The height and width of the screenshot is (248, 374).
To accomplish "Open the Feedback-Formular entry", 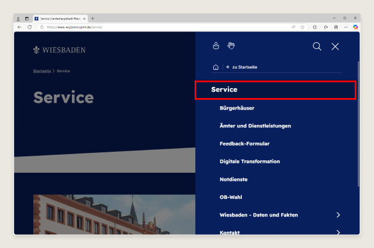I will 244,144.
